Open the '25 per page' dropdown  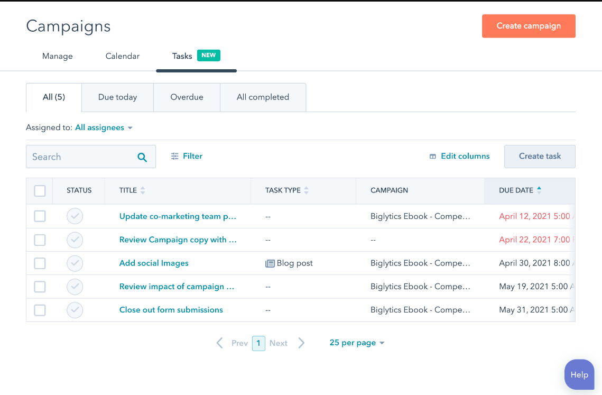click(357, 343)
